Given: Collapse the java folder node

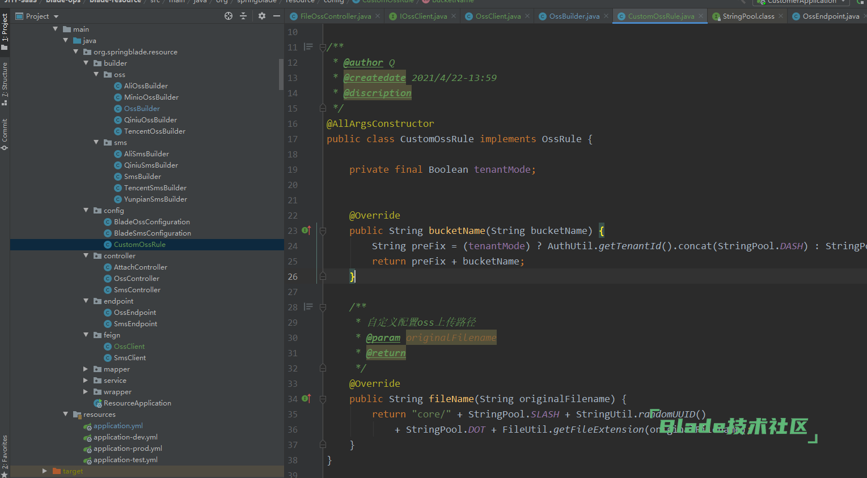Looking at the screenshot, I should point(66,40).
